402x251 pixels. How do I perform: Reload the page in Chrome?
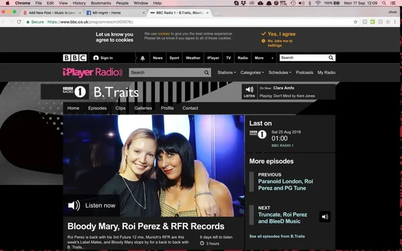(19, 22)
